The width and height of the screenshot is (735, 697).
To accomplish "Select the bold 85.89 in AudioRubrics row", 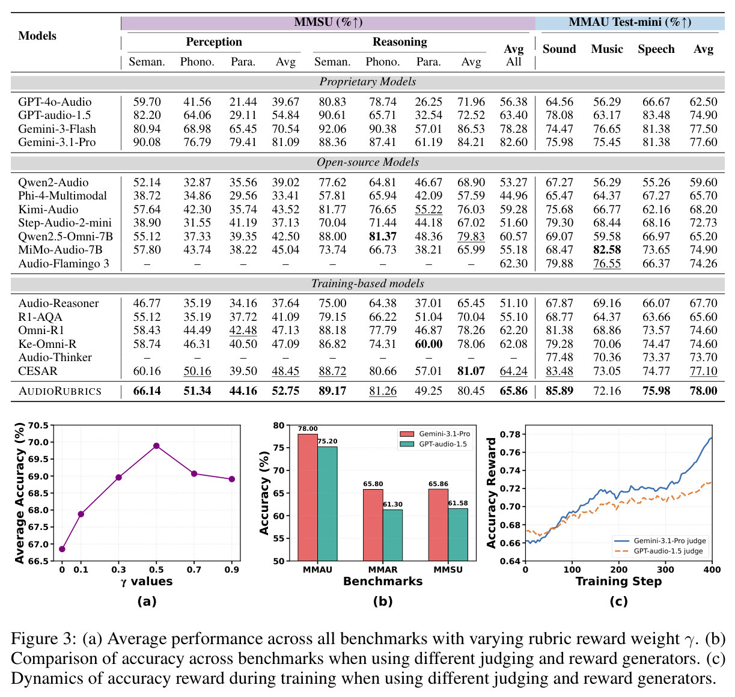I will click(559, 391).
